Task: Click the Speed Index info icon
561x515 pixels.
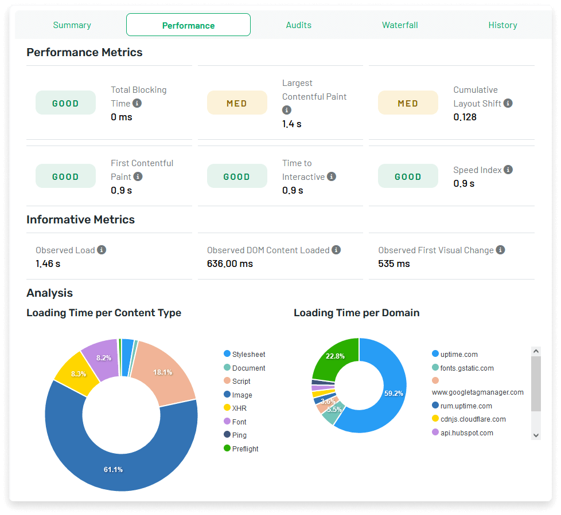Action: coord(507,170)
